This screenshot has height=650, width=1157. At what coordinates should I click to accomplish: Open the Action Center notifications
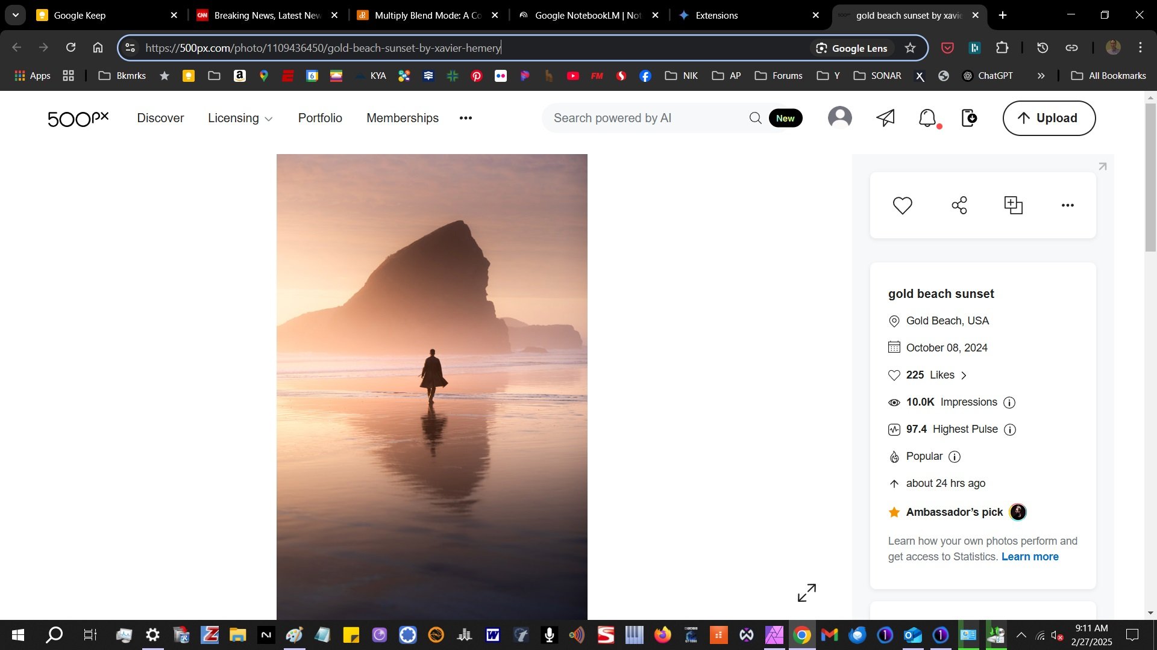pyautogui.click(x=1132, y=635)
